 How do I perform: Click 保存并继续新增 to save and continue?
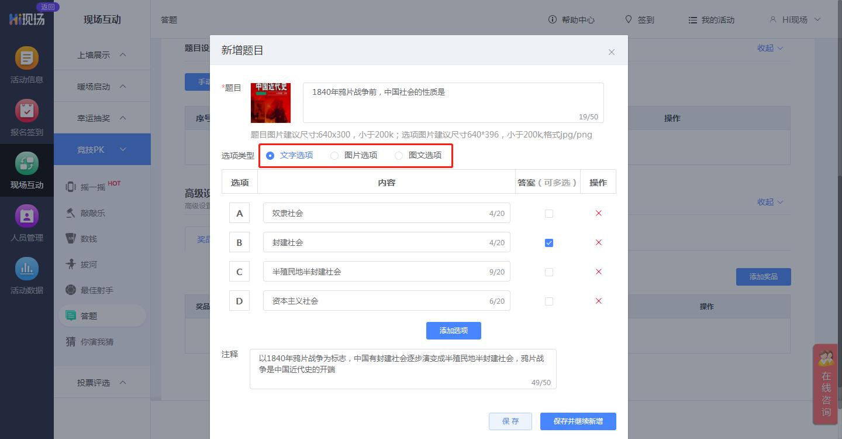(x=578, y=421)
